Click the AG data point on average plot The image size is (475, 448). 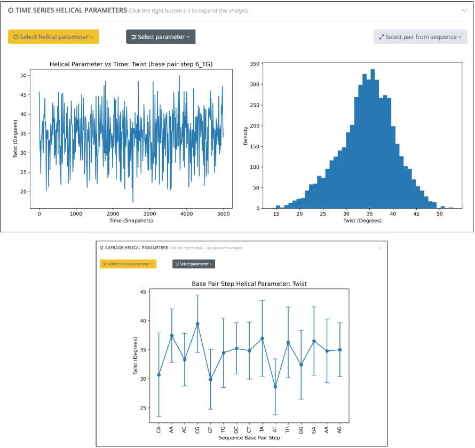tap(339, 350)
